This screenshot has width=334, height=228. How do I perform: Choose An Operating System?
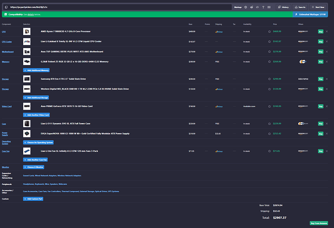(38, 143)
